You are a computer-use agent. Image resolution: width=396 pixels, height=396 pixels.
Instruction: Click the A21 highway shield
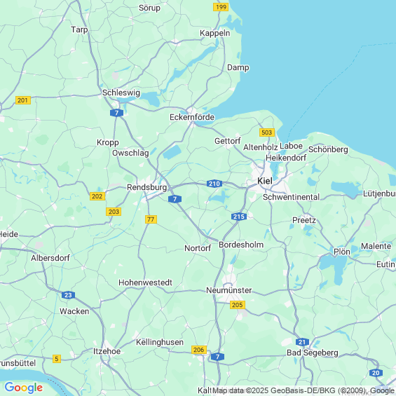pyautogui.click(x=302, y=342)
